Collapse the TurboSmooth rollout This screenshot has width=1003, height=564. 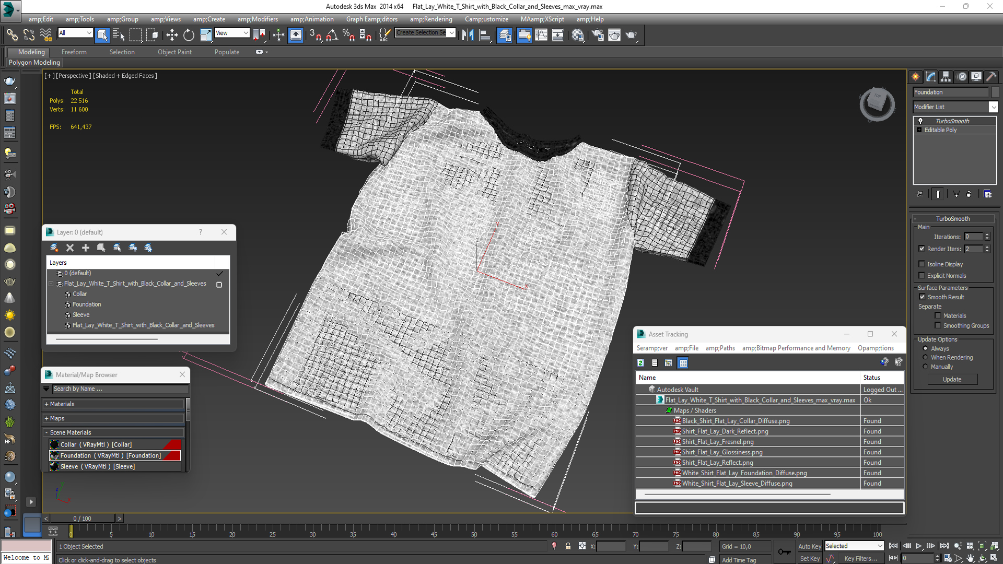(x=953, y=219)
